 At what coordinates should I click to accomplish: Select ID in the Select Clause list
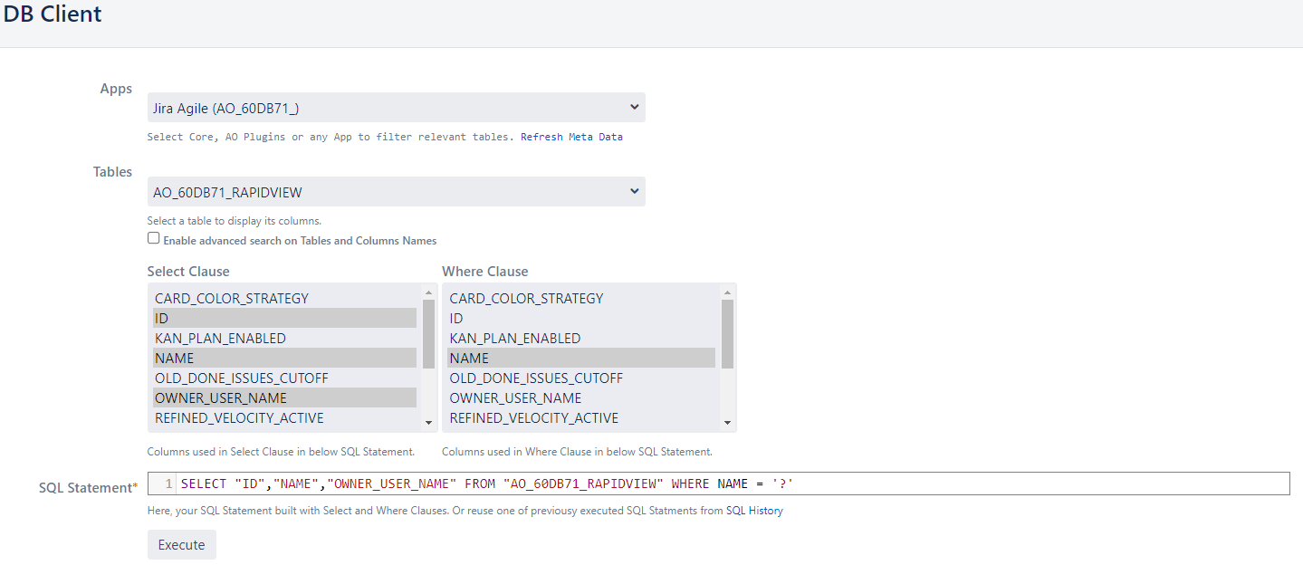162,319
